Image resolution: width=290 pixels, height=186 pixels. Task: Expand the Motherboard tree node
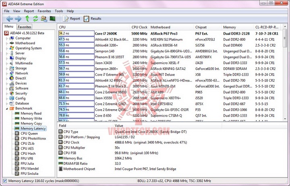7,43
